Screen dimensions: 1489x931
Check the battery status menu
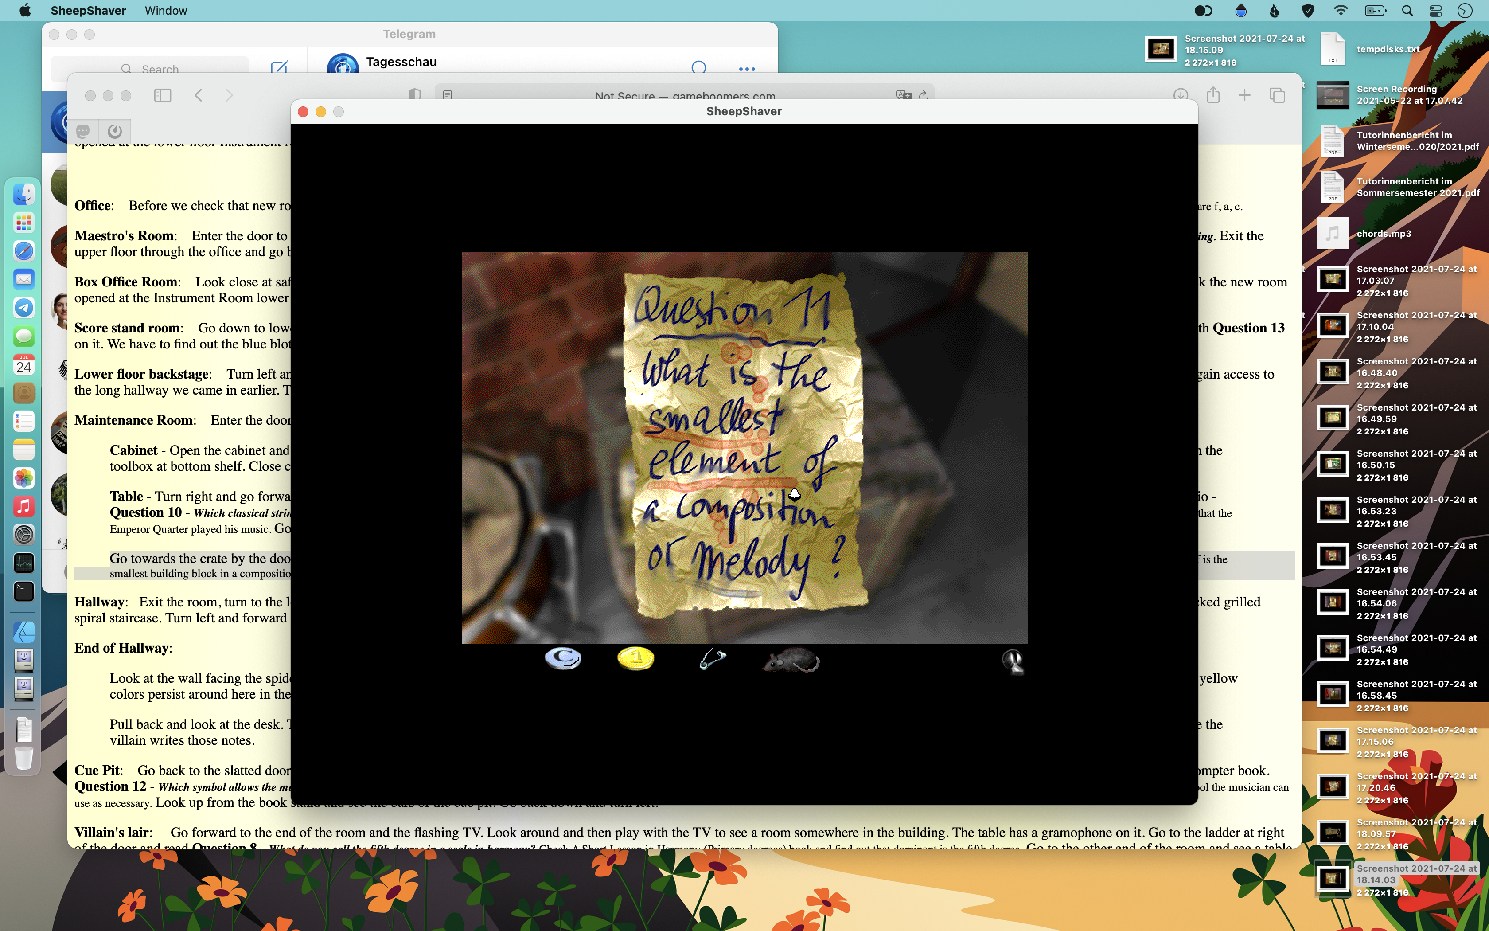(x=1375, y=11)
